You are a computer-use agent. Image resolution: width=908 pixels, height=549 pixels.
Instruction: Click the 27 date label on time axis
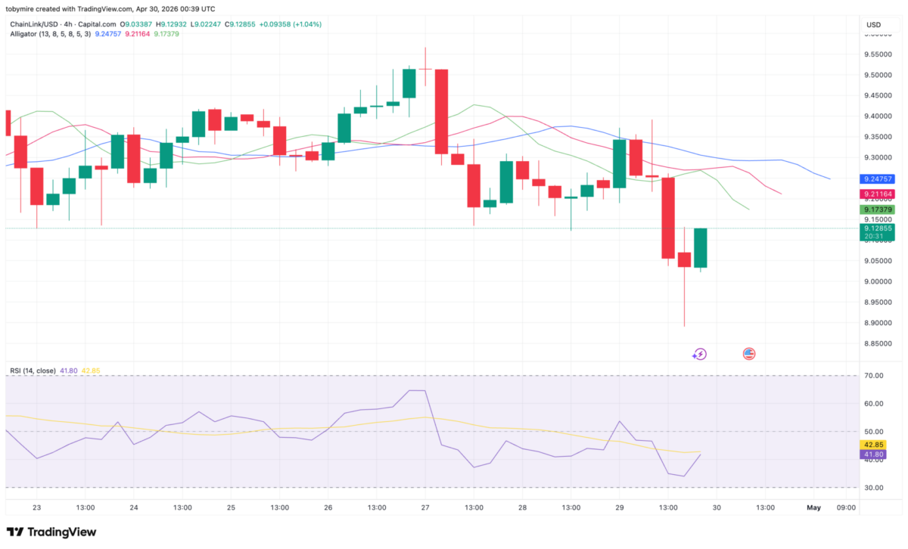[x=425, y=507]
